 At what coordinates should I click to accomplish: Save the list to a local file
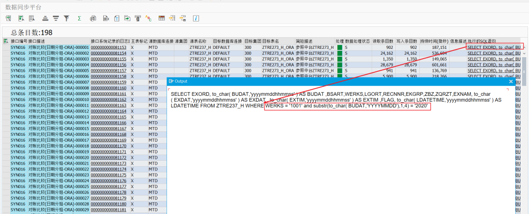(x=127, y=18)
